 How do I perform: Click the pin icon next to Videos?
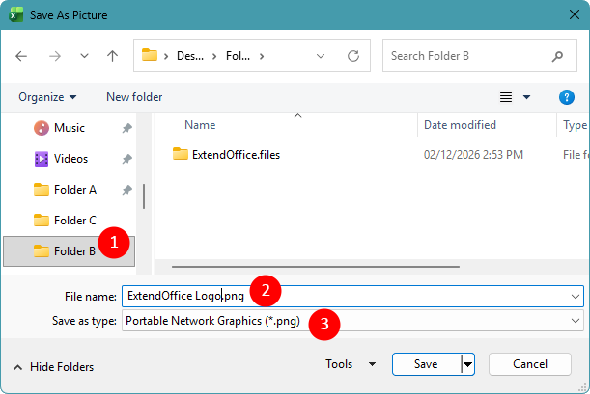[126, 159]
